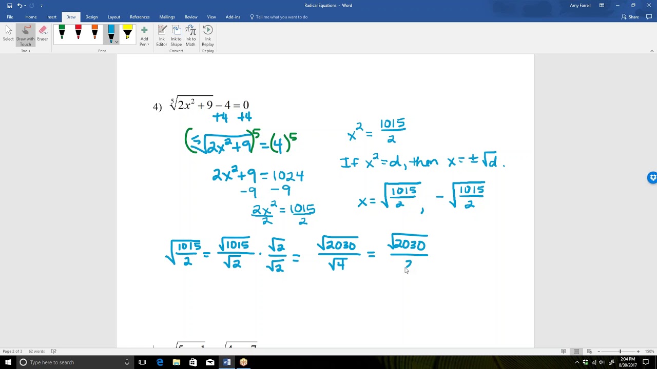Screen dimensions: 657x369
Task: Switch to Read Mode view
Action: point(563,351)
